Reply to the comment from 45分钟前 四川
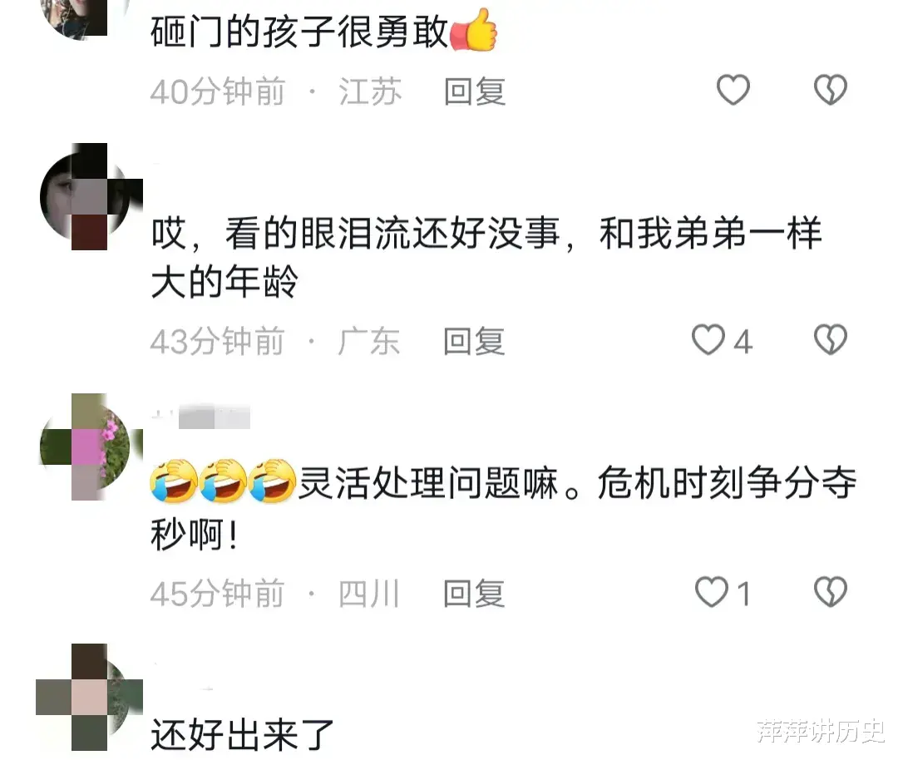Screen dimensions: 898x760 coord(474,594)
